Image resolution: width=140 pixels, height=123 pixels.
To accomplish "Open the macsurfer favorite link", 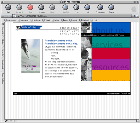I will (x=23, y=20).
